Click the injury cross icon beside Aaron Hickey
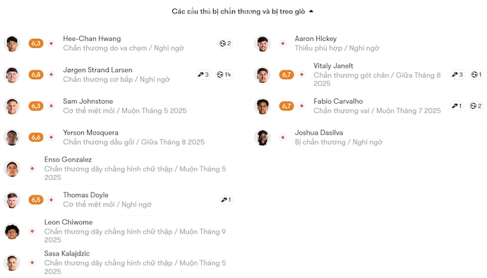The image size is (487, 278). pos(282,44)
